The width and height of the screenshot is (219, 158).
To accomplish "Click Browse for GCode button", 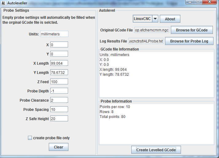I will coord(192,30).
